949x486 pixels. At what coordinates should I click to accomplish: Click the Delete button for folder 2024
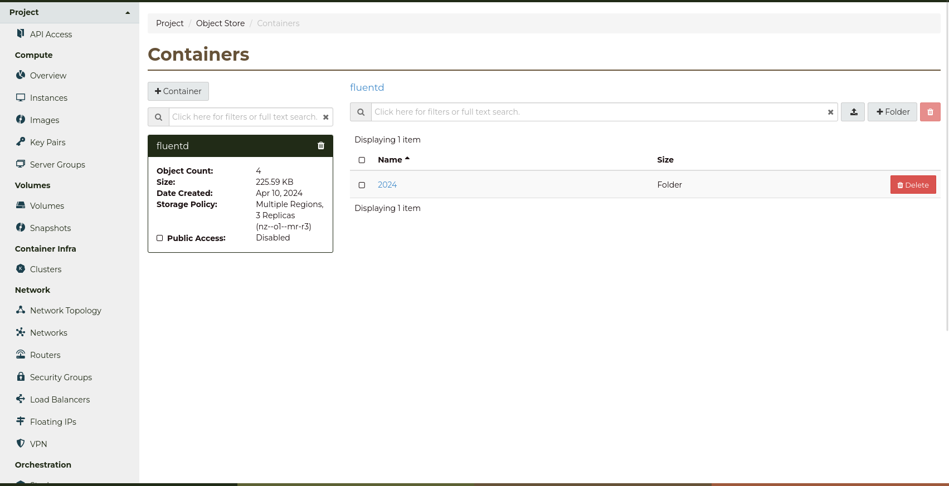913,185
